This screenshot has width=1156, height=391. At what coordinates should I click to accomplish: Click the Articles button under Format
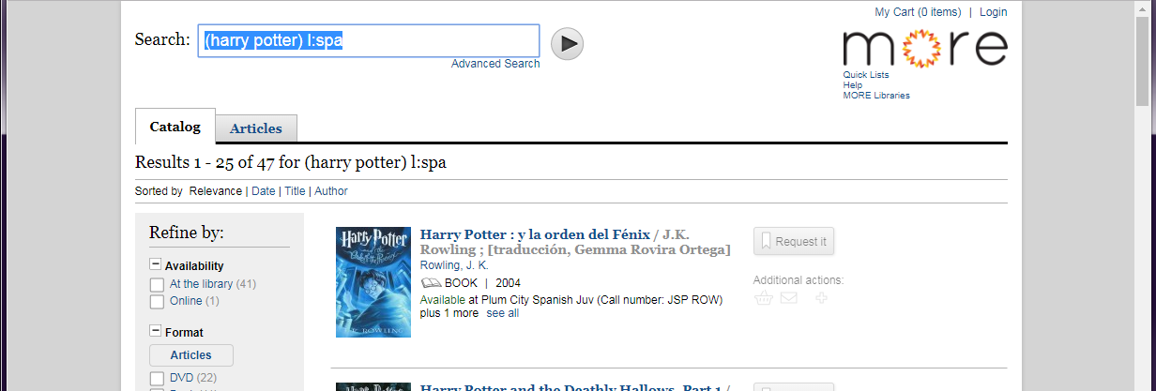pyautogui.click(x=191, y=355)
